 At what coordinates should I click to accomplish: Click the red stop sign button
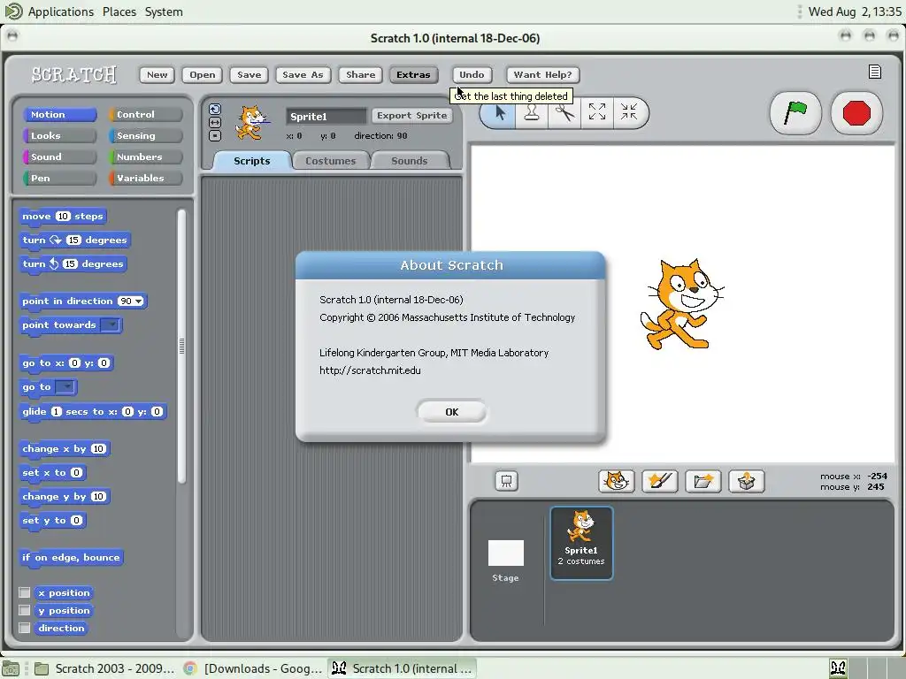click(856, 113)
